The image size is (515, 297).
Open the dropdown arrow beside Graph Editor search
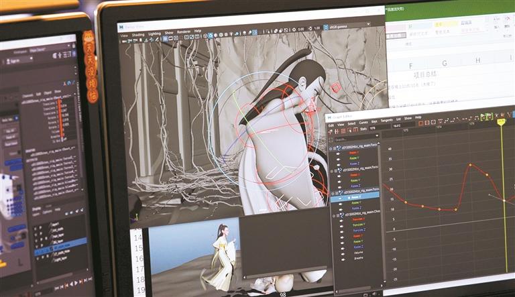tap(377, 135)
